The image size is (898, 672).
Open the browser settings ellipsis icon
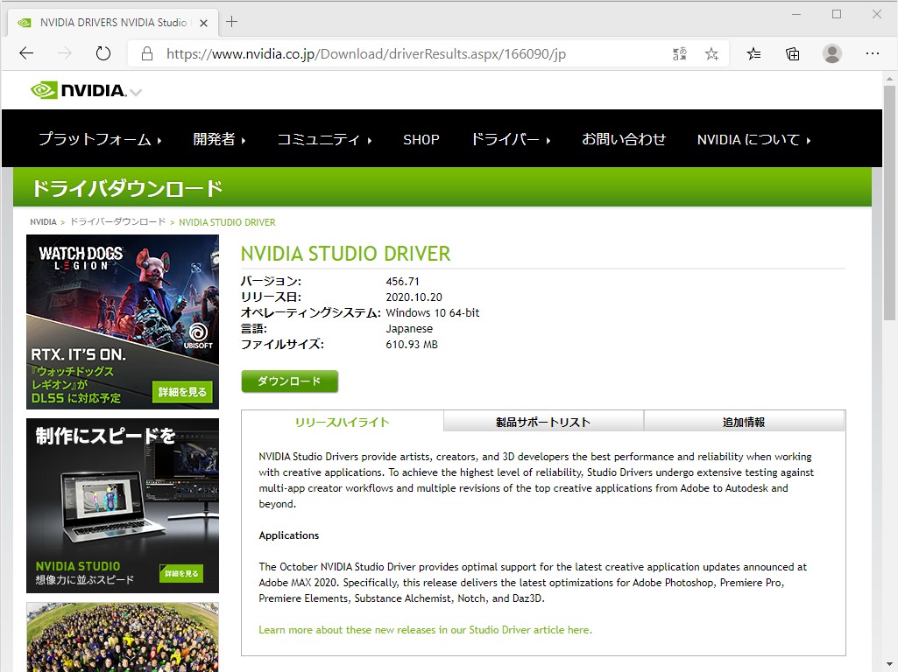[873, 53]
